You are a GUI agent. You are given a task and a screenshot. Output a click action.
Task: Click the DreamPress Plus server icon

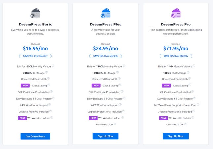coord(105,14)
